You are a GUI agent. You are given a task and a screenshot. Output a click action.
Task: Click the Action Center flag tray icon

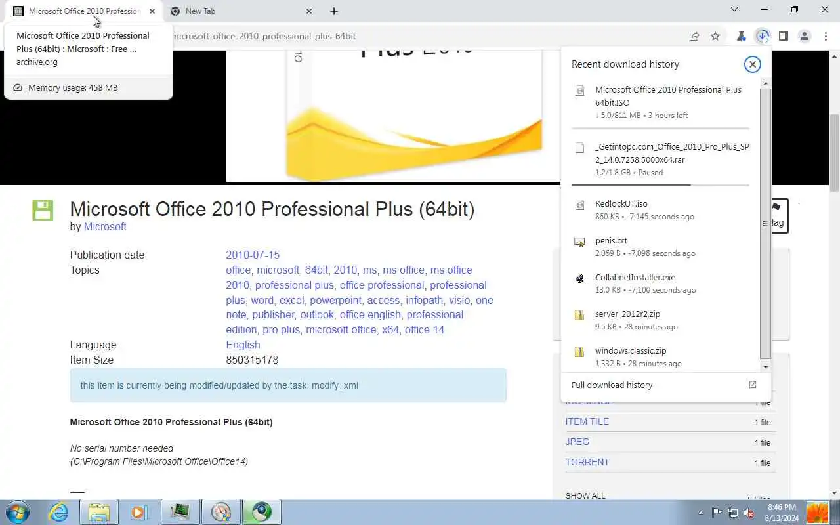coord(717,513)
